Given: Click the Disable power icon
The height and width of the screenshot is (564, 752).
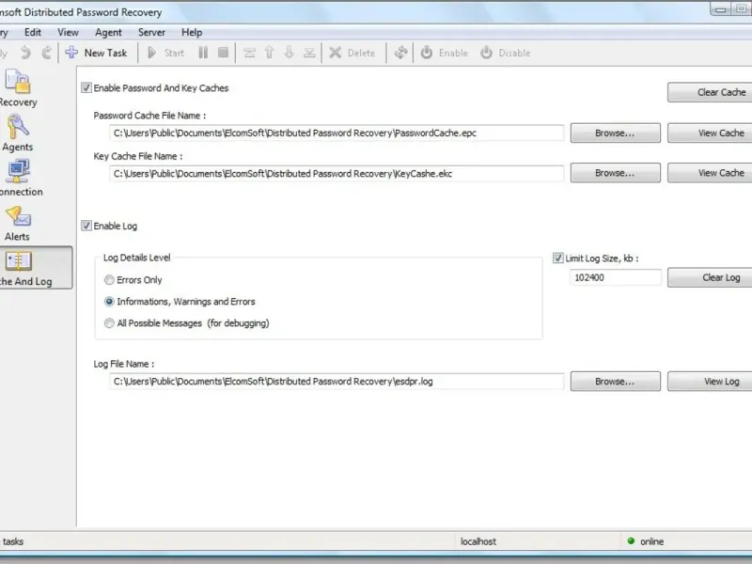Looking at the screenshot, I should pyautogui.click(x=486, y=53).
